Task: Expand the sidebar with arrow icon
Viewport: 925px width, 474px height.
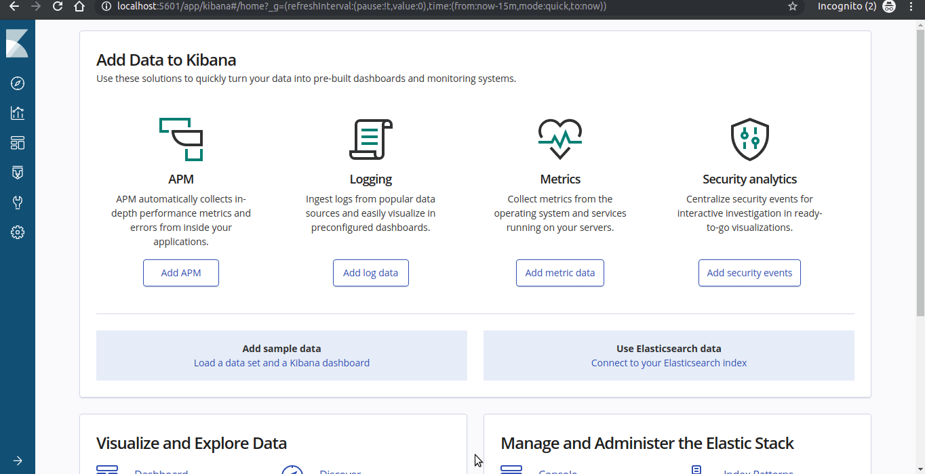Action: click(x=18, y=460)
